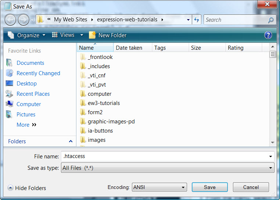The width and height of the screenshot is (280, 200).
Task: Click the Documents icon in Favorite Links
Action: (x=9, y=63)
